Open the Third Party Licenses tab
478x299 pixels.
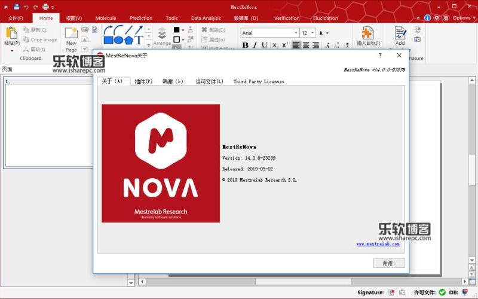pyautogui.click(x=259, y=81)
